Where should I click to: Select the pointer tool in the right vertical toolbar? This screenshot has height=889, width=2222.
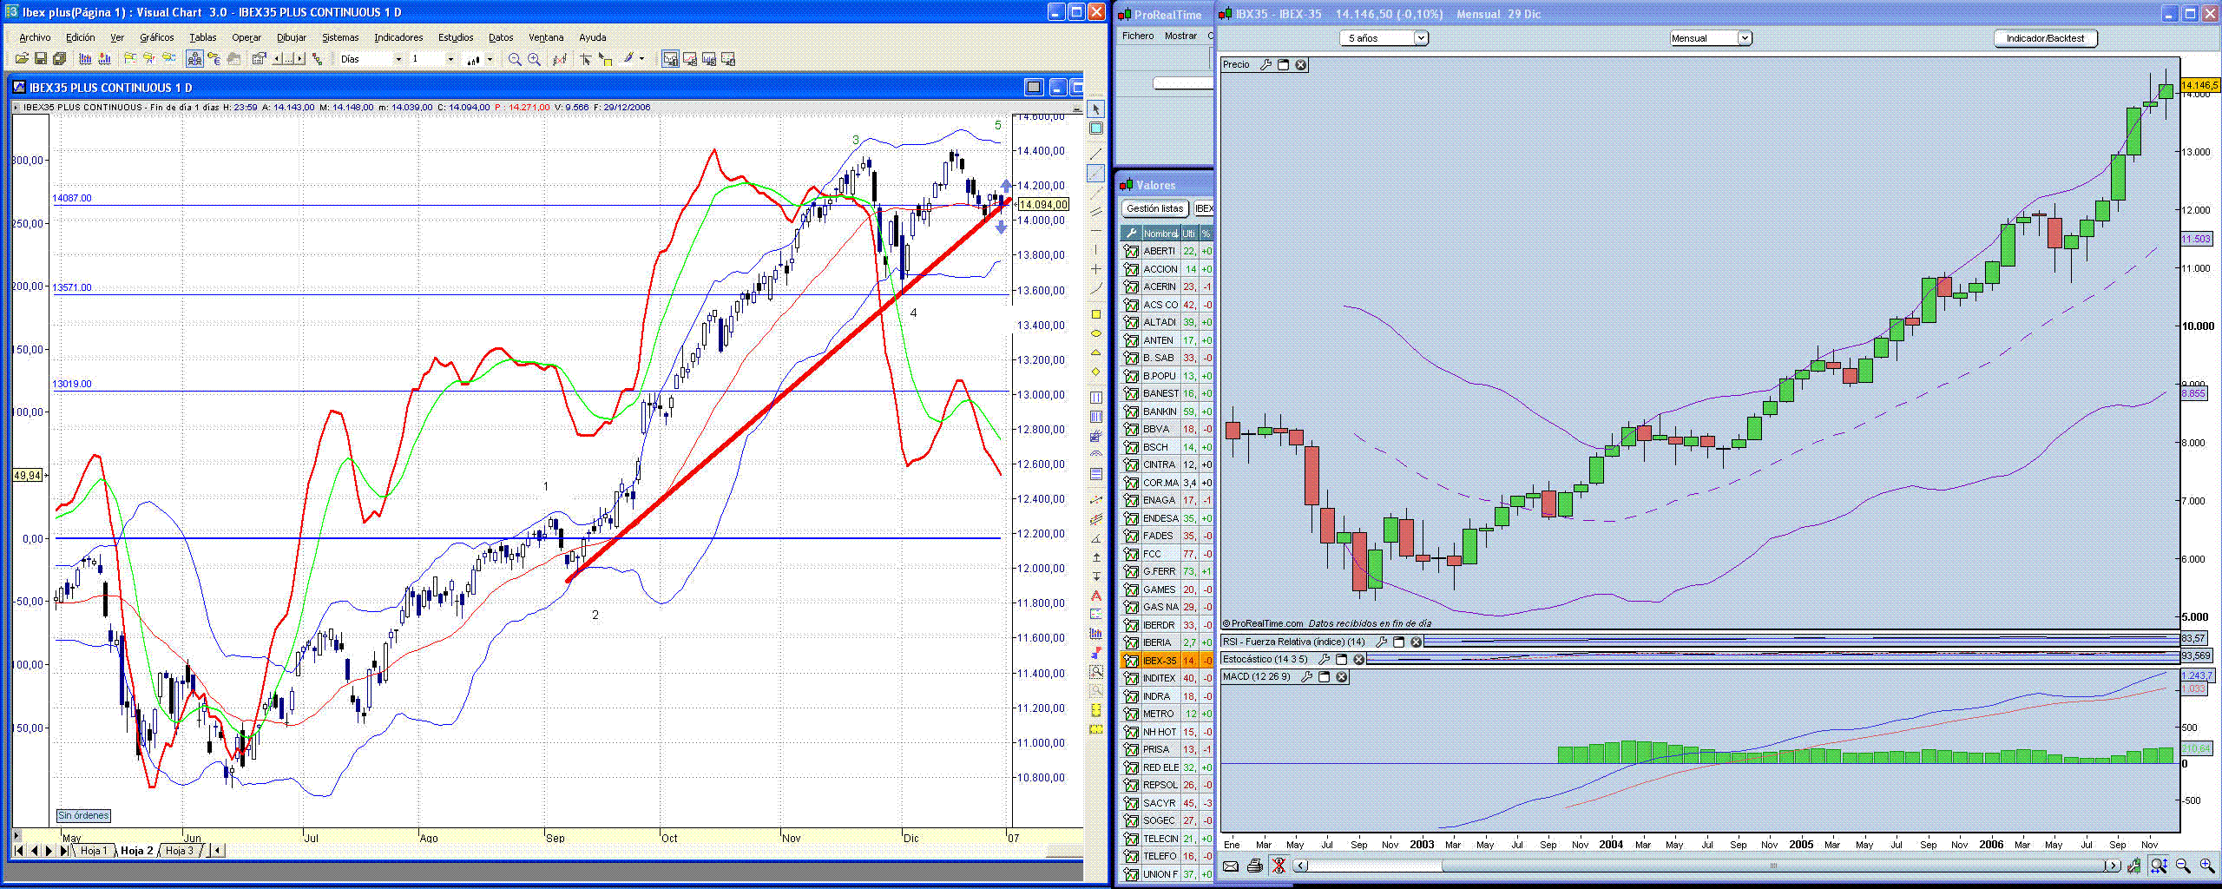[1096, 109]
